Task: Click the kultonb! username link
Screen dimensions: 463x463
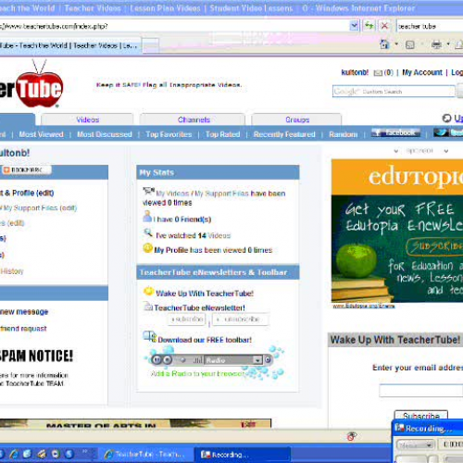Action: [x=355, y=72]
